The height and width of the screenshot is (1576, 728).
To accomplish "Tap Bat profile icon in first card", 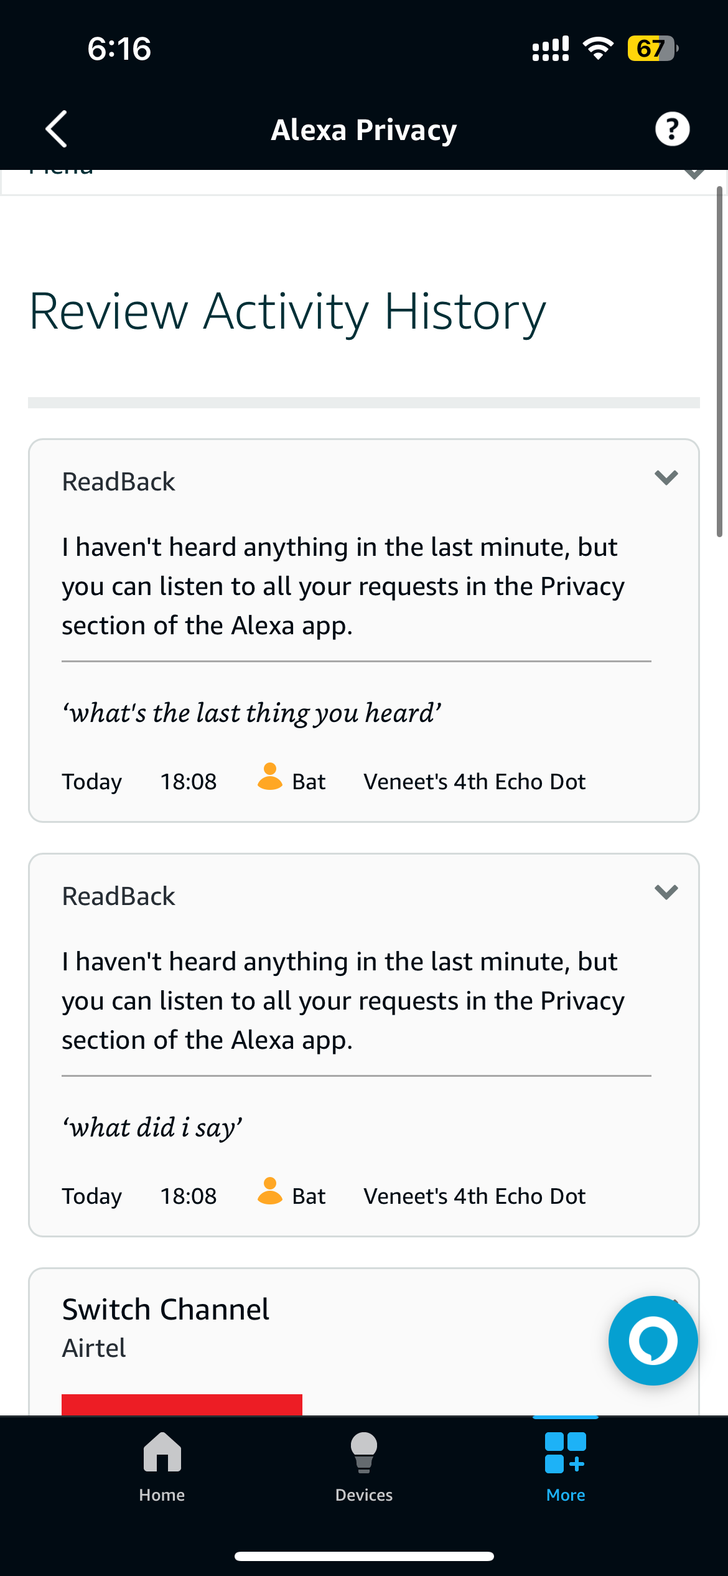I will pyautogui.click(x=269, y=777).
